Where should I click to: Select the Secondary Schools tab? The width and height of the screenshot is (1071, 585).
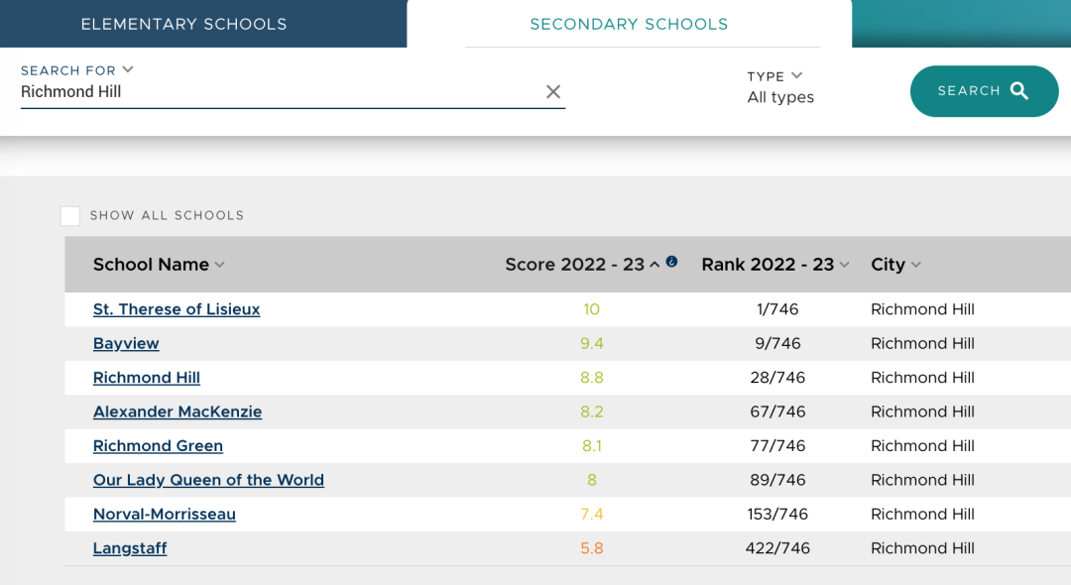629,24
